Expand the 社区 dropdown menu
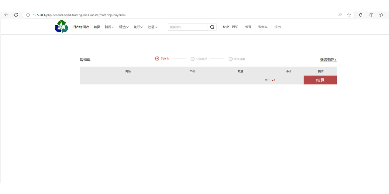Viewport: 389px width, 194px height. click(152, 27)
